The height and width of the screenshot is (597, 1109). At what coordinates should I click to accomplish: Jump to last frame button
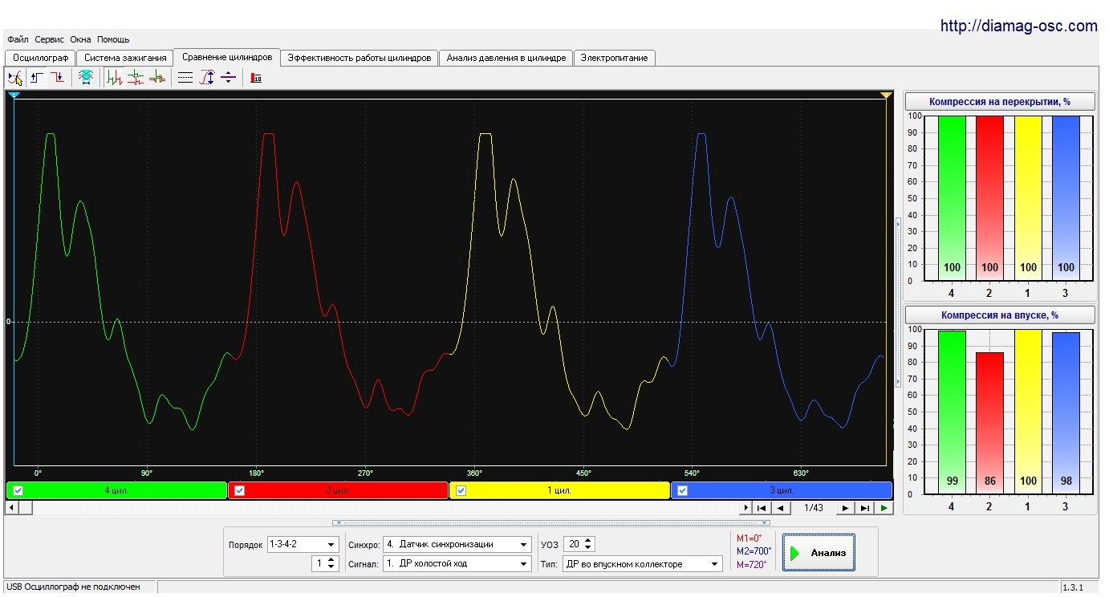tap(864, 508)
